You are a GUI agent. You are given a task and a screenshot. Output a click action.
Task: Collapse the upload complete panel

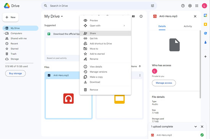click(195, 126)
